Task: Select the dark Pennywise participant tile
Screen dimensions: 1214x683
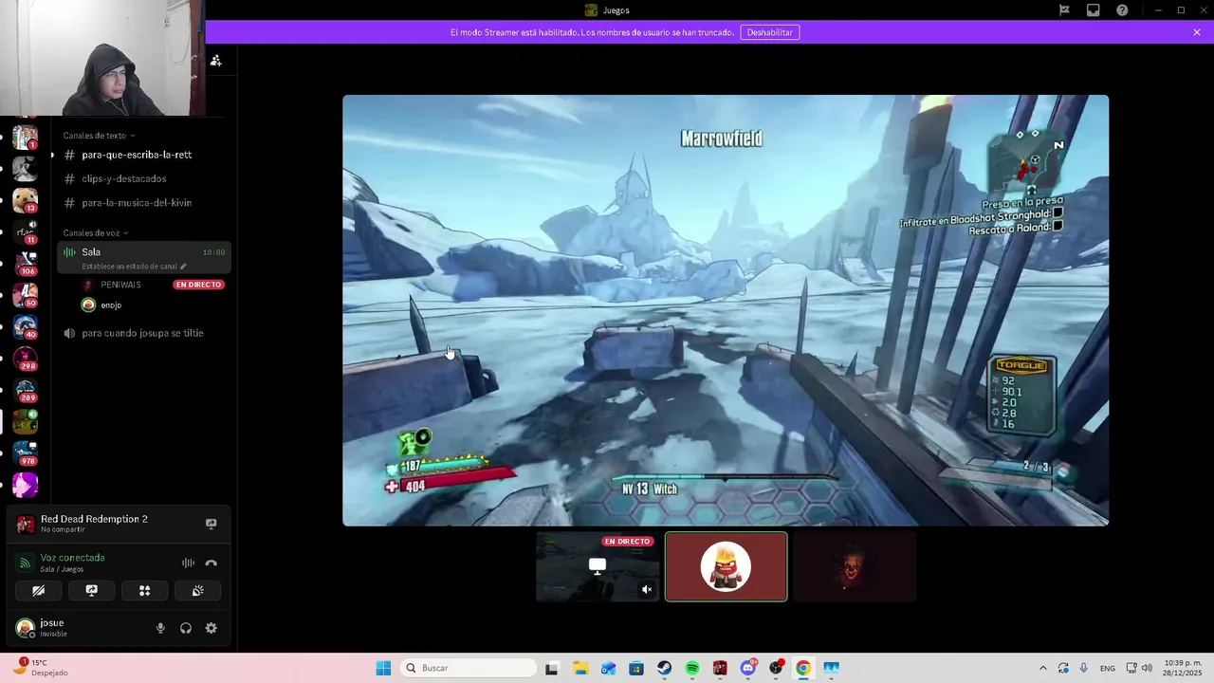Action: (855, 566)
